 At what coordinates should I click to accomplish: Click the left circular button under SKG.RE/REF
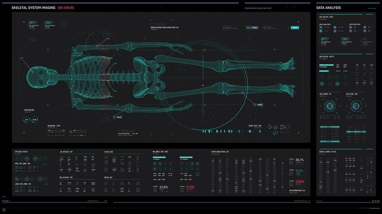[x=26, y=119]
